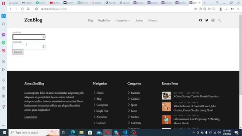Image resolution: width=242 pixels, height=136 pixels.
Task: Open the Facebook icon in ZenBlog header
Action: tap(200, 20)
